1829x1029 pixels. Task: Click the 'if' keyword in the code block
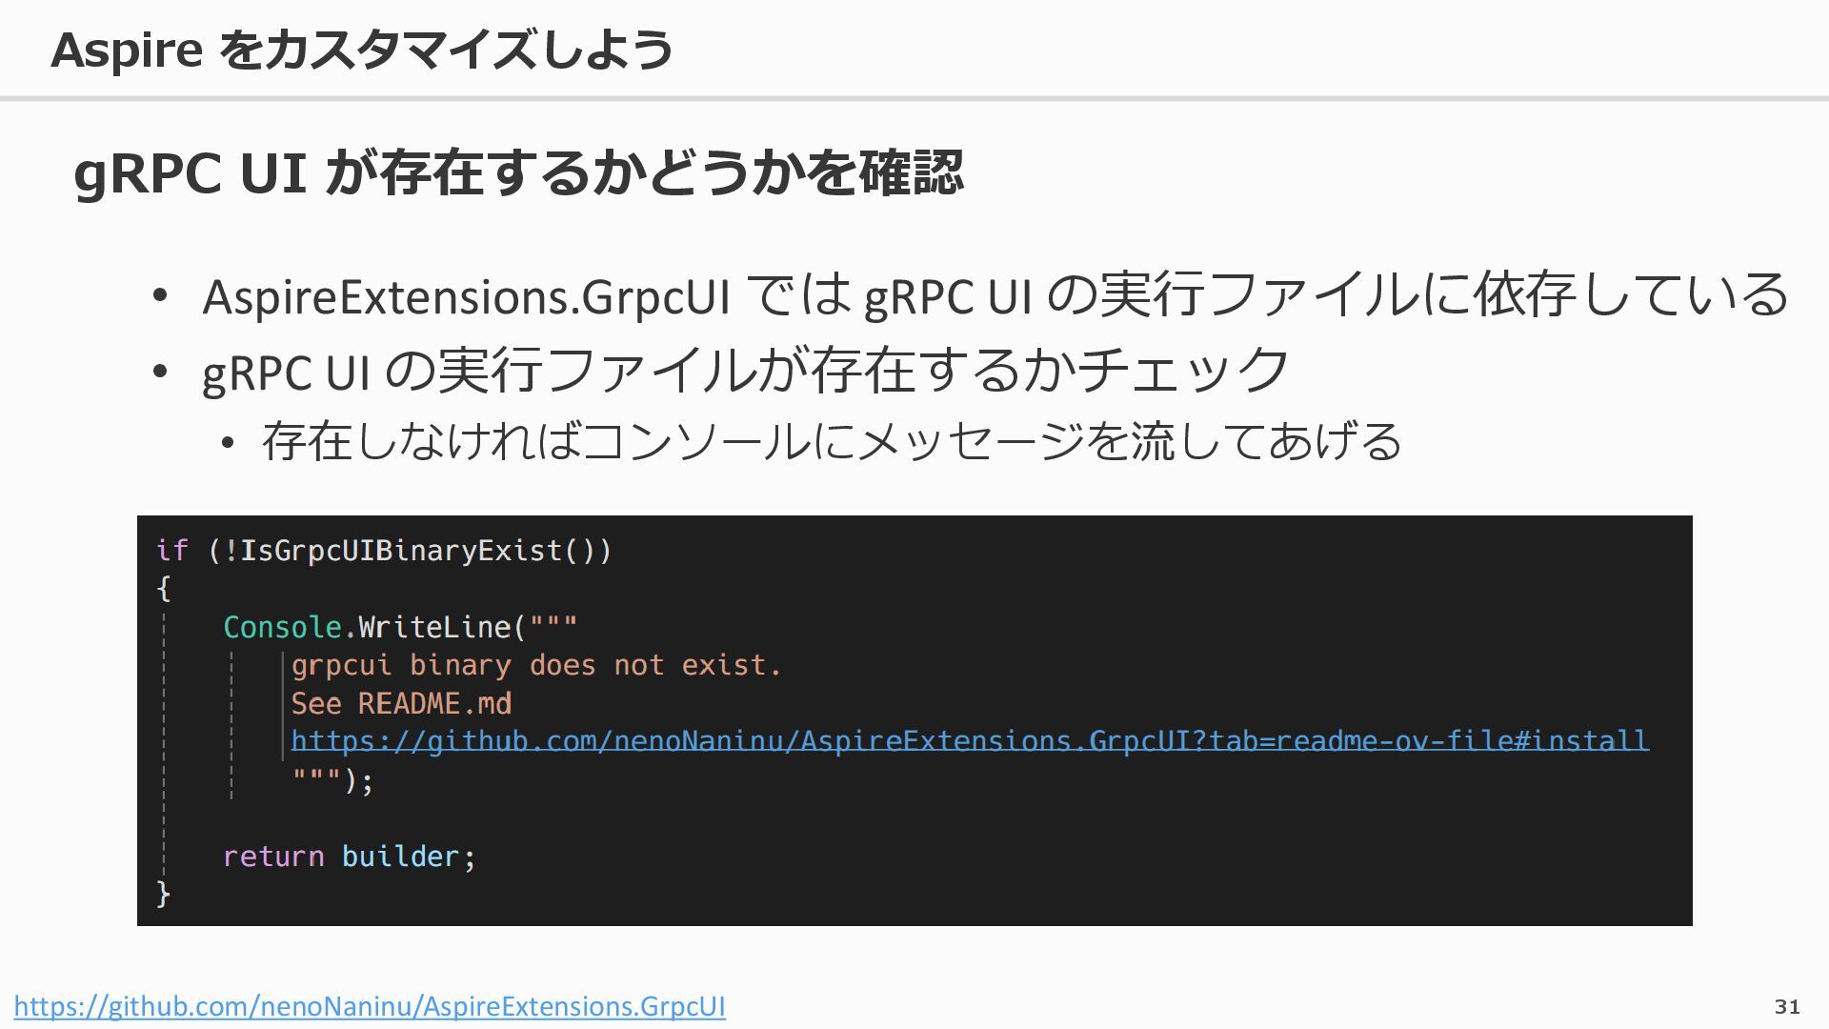(171, 551)
